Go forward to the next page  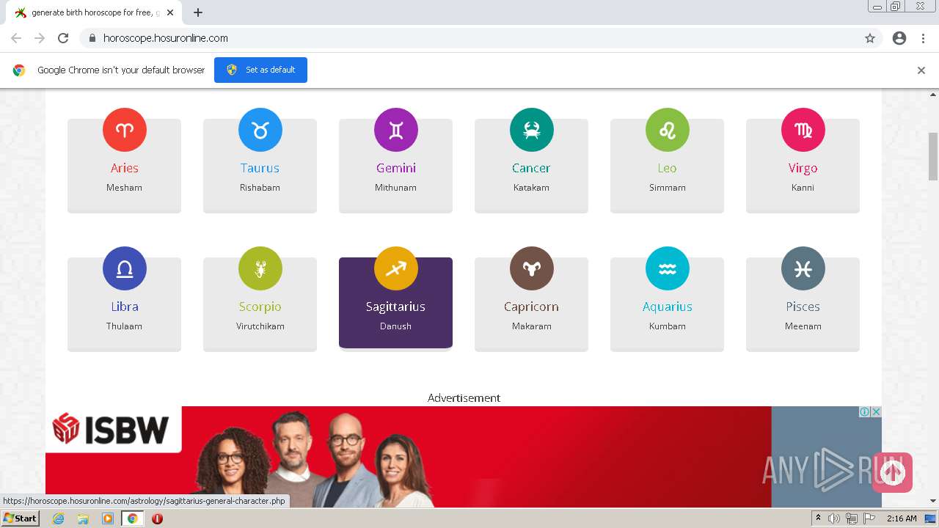click(x=40, y=38)
